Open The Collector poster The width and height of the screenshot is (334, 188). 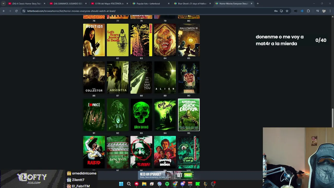click(94, 77)
